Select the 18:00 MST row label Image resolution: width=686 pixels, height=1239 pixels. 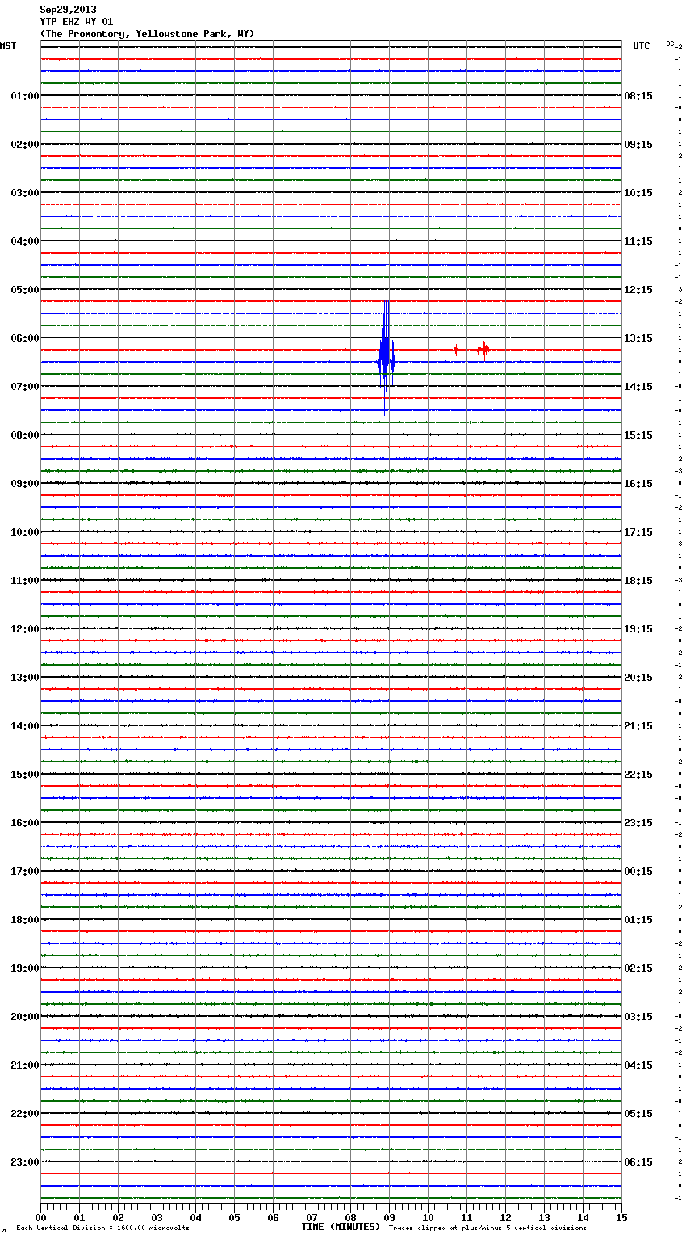(x=25, y=920)
